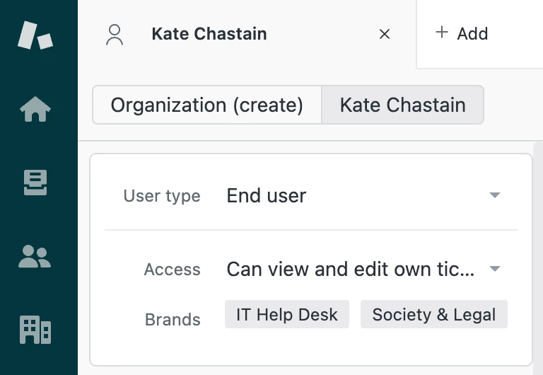This screenshot has height=375, width=543.
Task: Open Organization (create) breadcrumb button
Action: click(x=207, y=105)
